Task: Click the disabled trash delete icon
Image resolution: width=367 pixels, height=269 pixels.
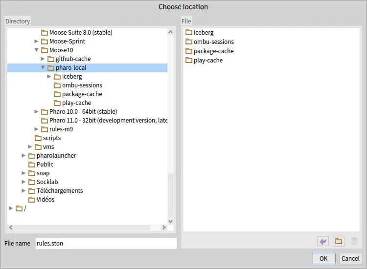Action: [354, 241]
